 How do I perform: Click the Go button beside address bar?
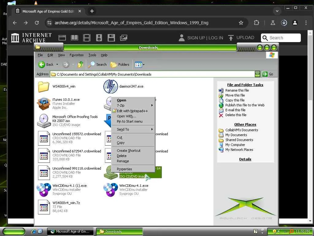268,74
